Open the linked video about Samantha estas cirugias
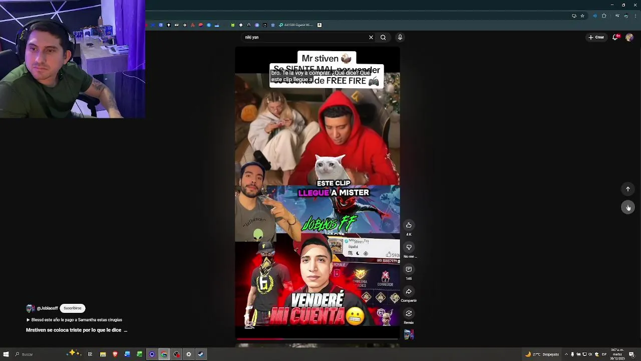 (x=74, y=320)
